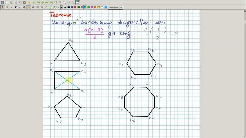The image size is (246, 138).
Task: Toggle the Shape Recognizer
Action: (x=24, y=7)
